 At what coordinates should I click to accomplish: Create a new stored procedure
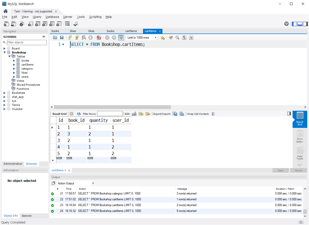coord(52,24)
